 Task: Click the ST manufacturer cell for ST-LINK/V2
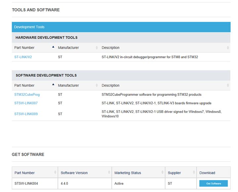coord(60,57)
